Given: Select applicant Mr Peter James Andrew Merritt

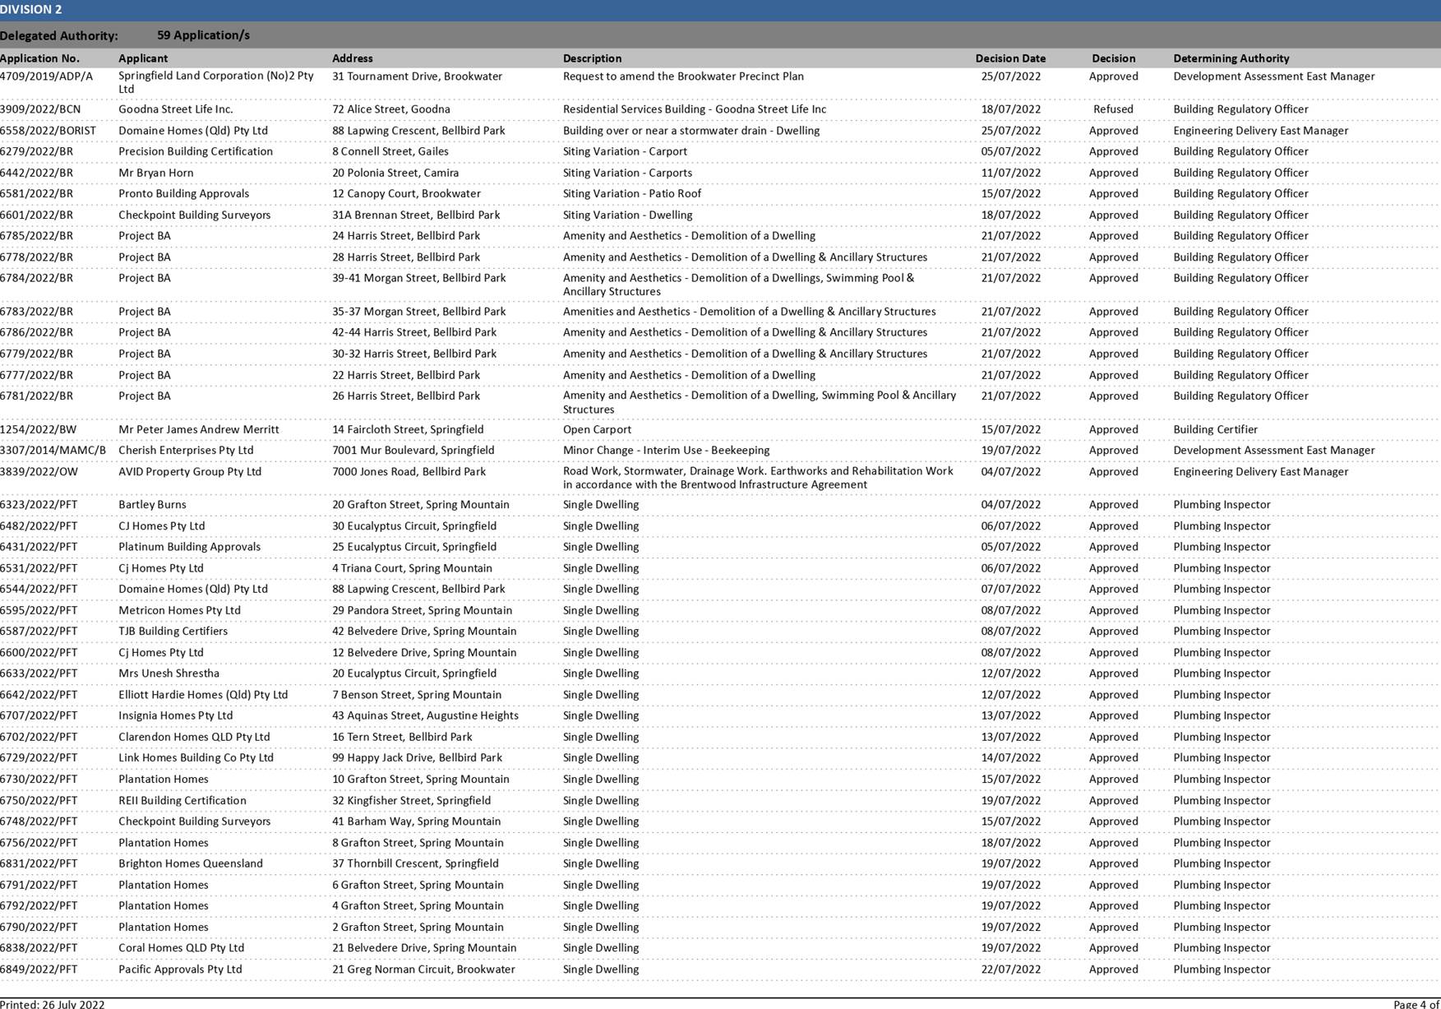Looking at the screenshot, I should pos(199,429).
